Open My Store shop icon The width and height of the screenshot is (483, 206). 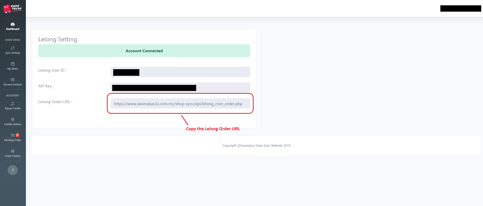click(13, 64)
